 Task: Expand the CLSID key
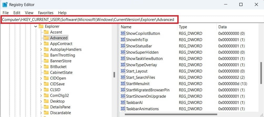point(41,90)
